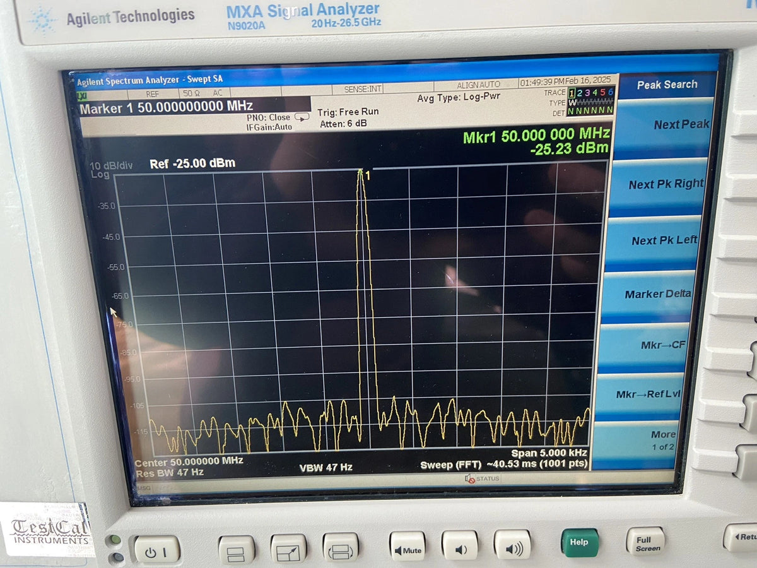Select trace number 2 indicator
757x568 pixels.
580,93
